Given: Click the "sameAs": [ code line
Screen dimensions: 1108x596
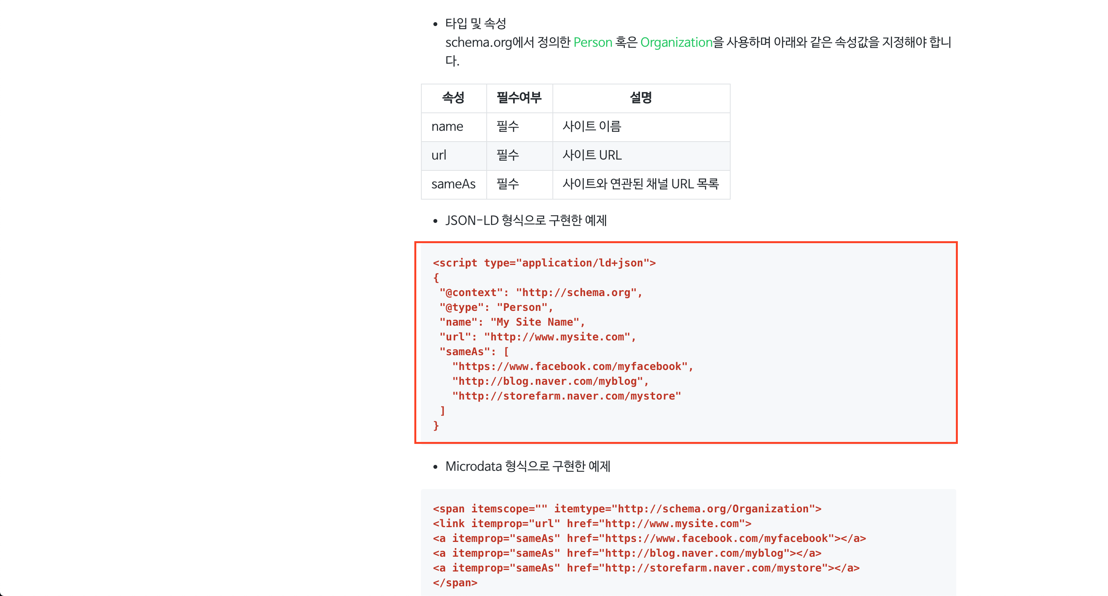Looking at the screenshot, I should (474, 351).
